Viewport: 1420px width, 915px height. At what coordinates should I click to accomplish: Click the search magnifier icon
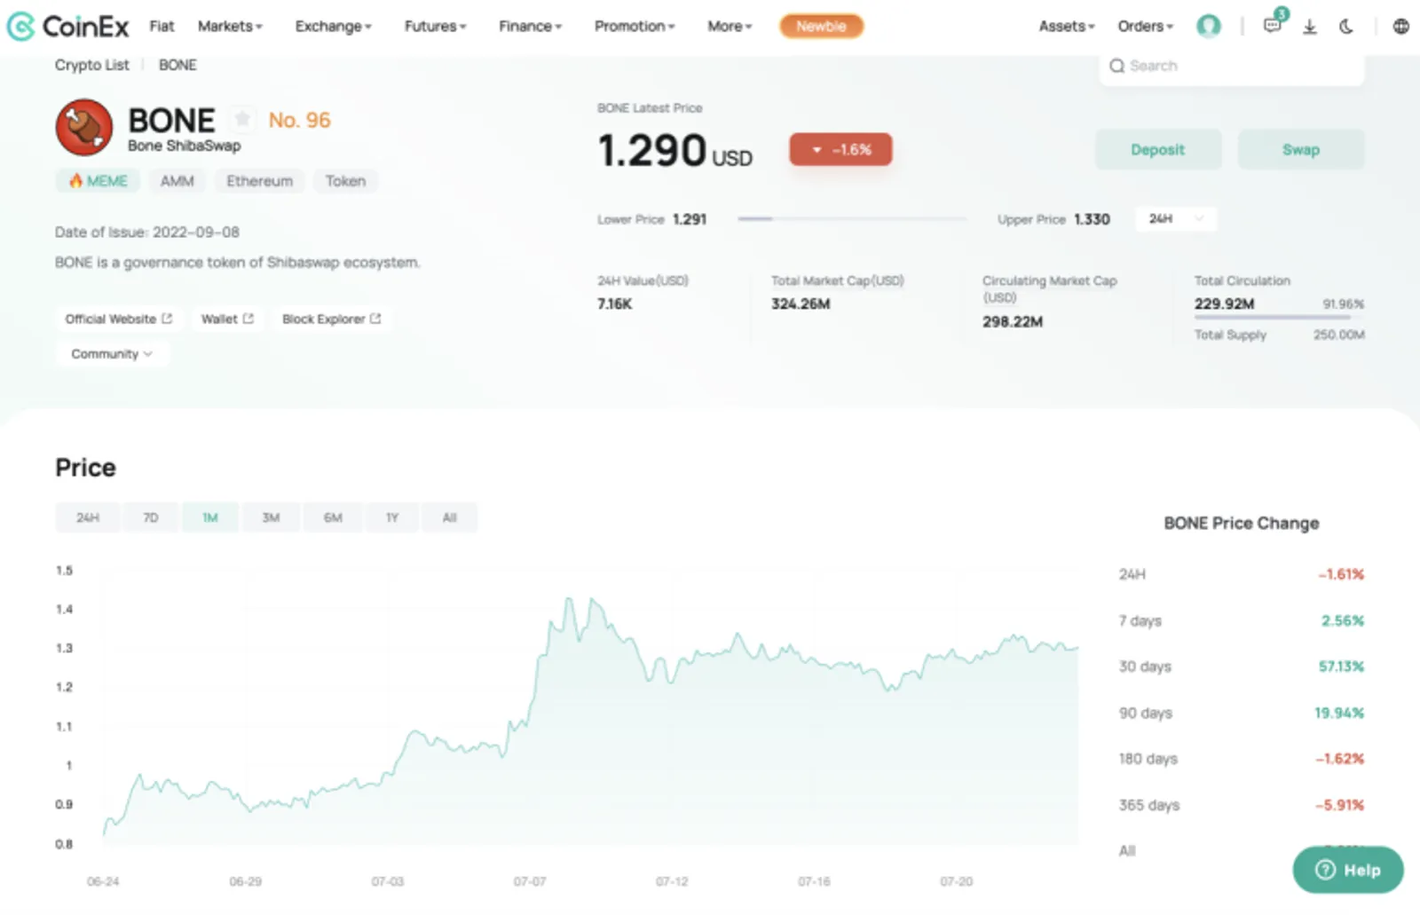coord(1117,66)
